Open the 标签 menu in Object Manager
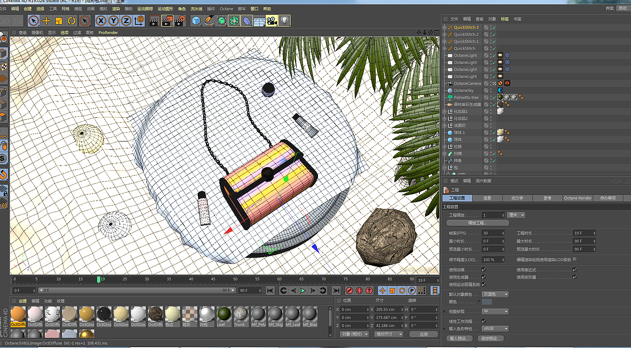The height and width of the screenshot is (348, 631). (x=505, y=19)
